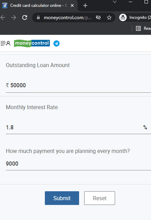Open the Telegram icon beside the logo
Viewport: 151px width, 220px height.
56,44
